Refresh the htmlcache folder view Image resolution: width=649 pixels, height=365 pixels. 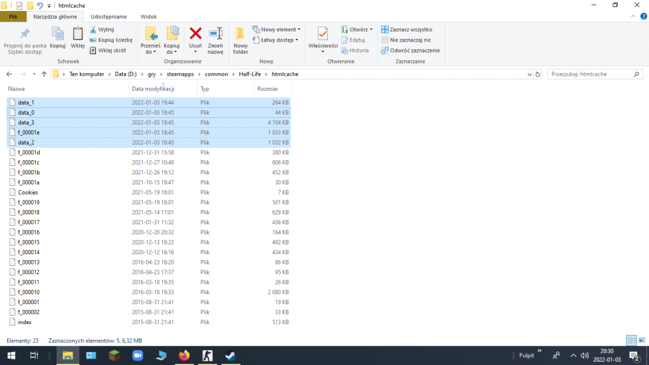[537, 74]
